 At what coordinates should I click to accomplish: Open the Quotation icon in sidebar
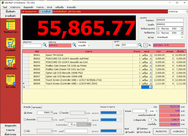11,25
